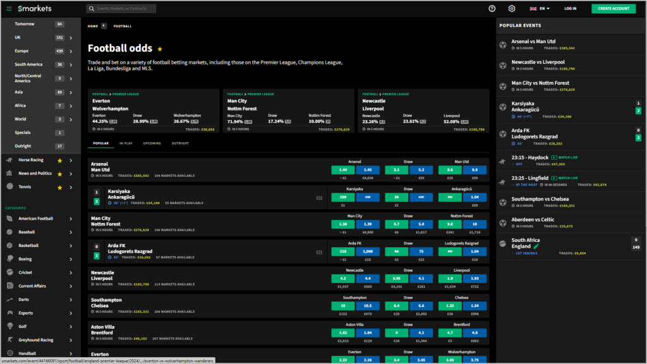
Task: Back Aston Villa at 1.82 odds
Action: 343,332
